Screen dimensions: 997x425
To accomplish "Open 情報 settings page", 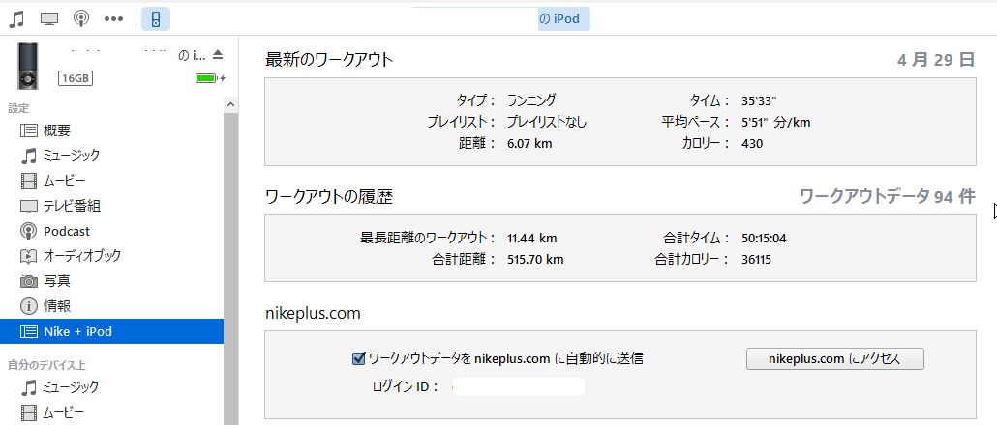I will coord(56,306).
